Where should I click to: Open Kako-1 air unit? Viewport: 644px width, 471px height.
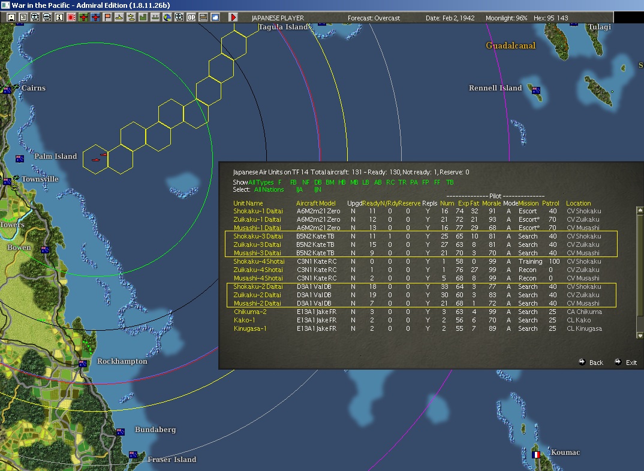[x=245, y=320]
